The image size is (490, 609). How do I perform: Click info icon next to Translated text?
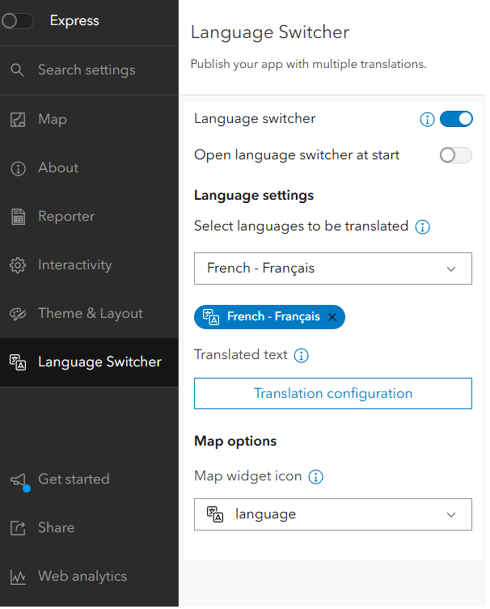301,355
